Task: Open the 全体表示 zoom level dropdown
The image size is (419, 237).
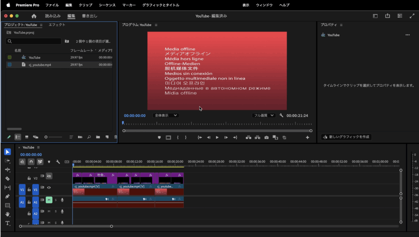Action: [x=165, y=116]
